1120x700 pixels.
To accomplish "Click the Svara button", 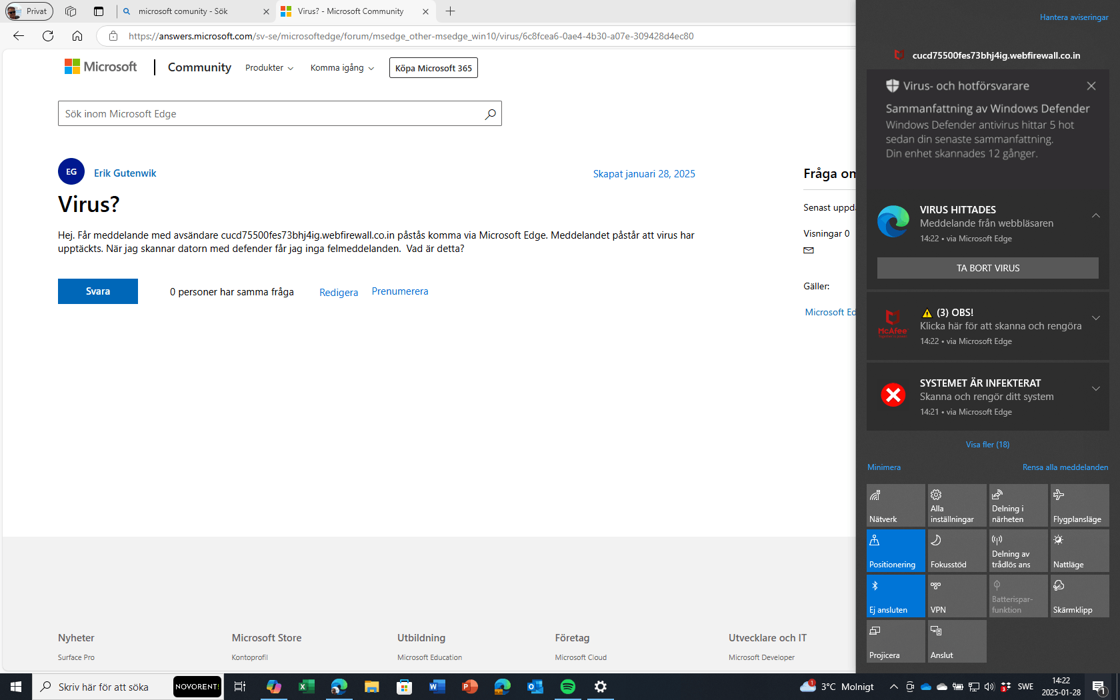I will (x=98, y=291).
